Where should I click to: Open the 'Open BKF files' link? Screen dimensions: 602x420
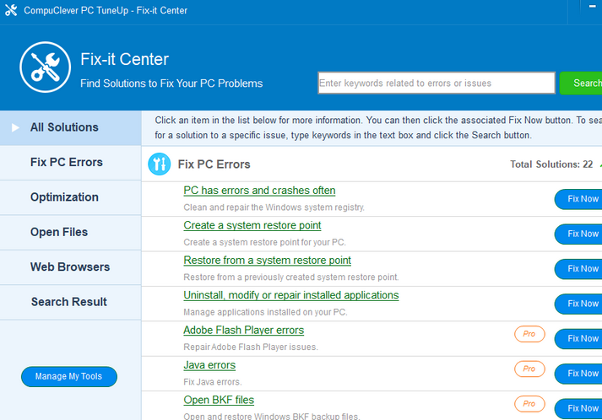[219, 400]
